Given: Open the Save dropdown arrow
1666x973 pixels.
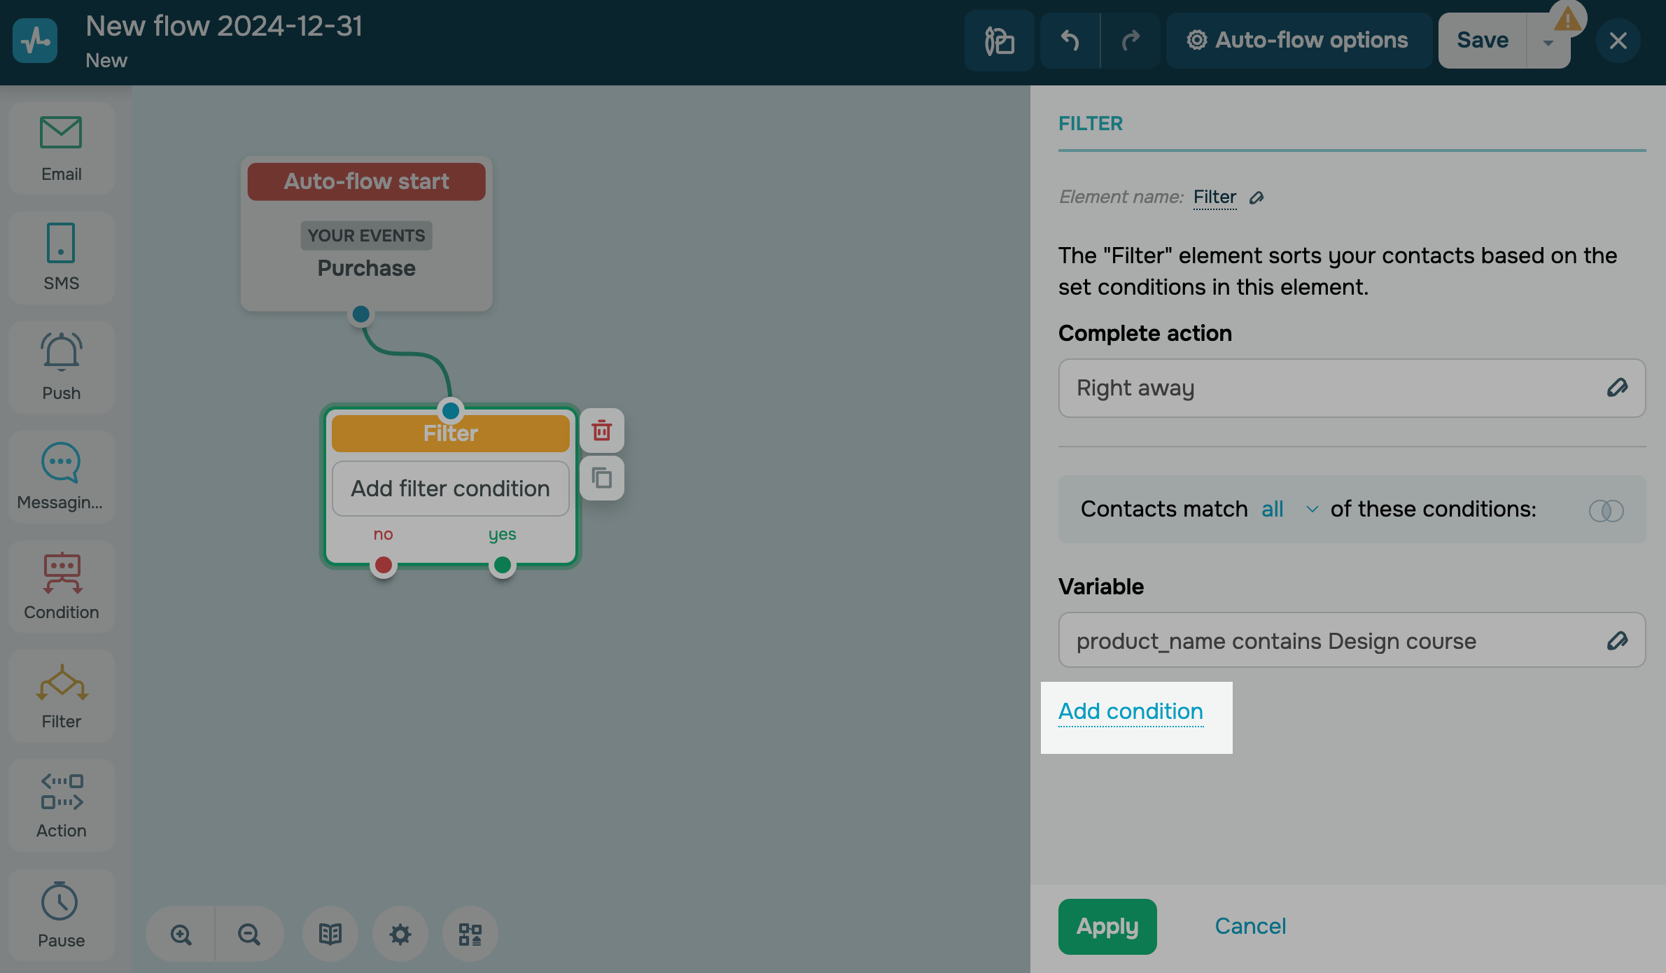Looking at the screenshot, I should coord(1548,42).
